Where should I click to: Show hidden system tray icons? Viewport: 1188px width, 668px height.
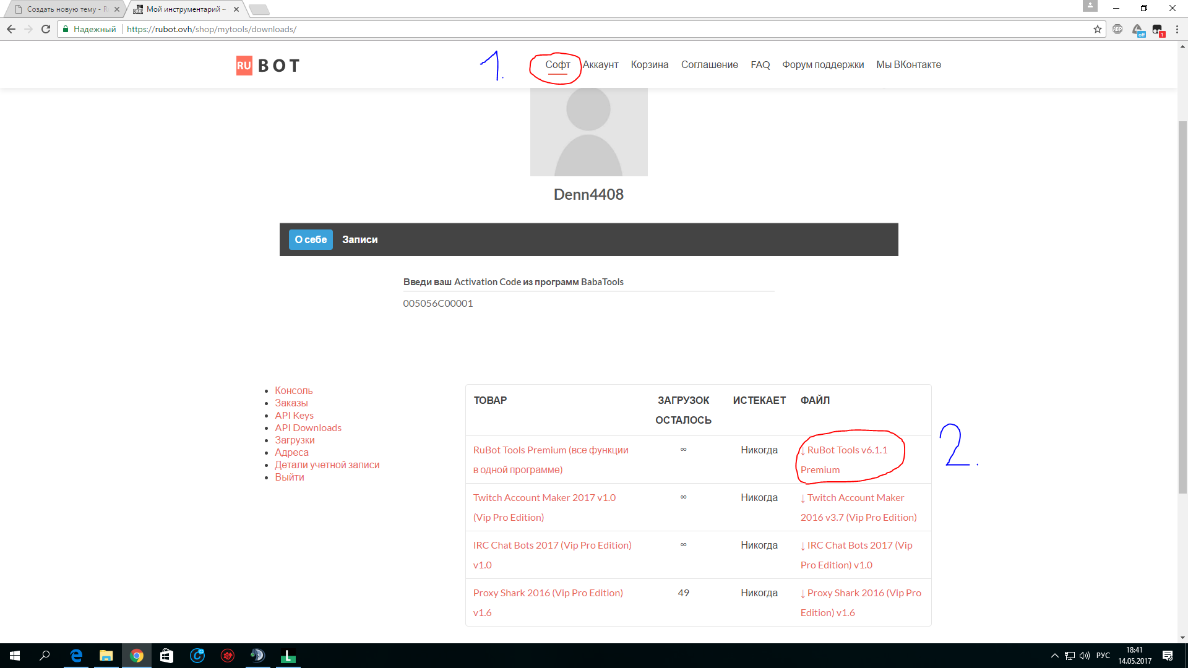pyautogui.click(x=1054, y=656)
